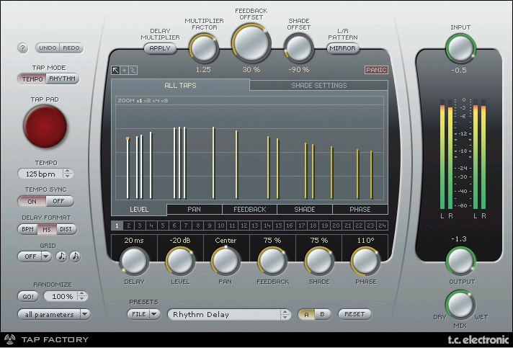
Task: Open help with the question mark icon
Action: (x=22, y=48)
